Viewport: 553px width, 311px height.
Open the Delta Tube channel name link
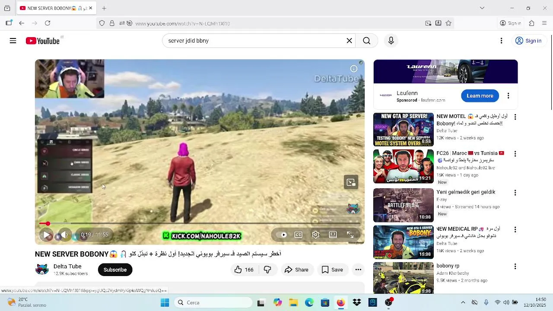tap(67, 267)
